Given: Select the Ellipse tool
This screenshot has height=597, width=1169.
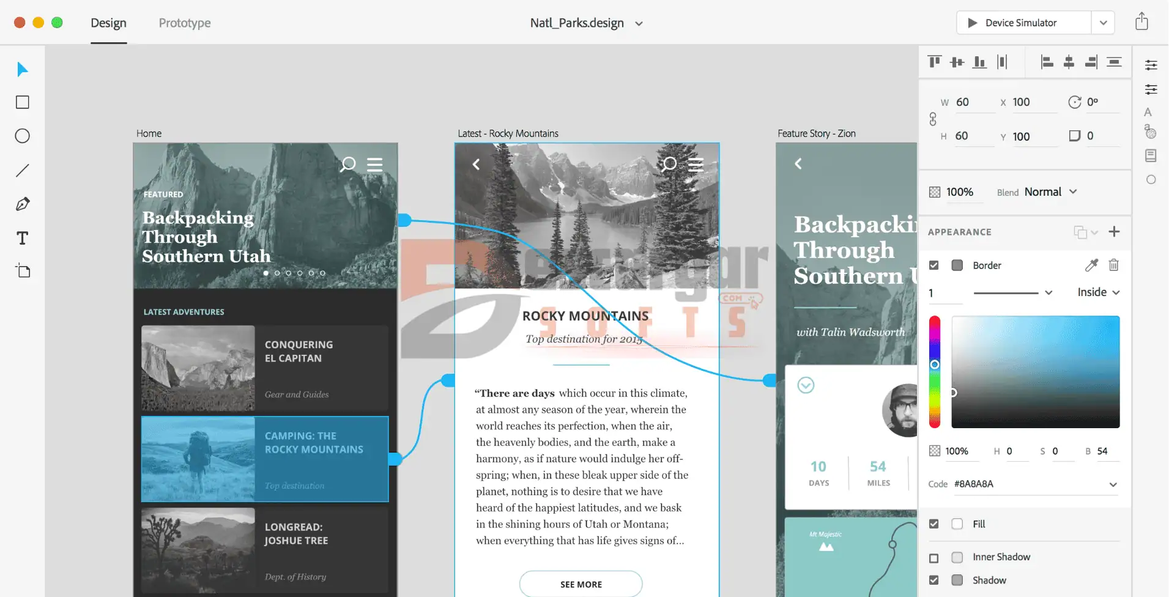Looking at the screenshot, I should [23, 136].
